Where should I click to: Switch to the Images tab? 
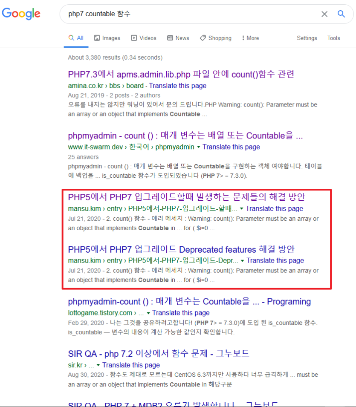point(107,38)
